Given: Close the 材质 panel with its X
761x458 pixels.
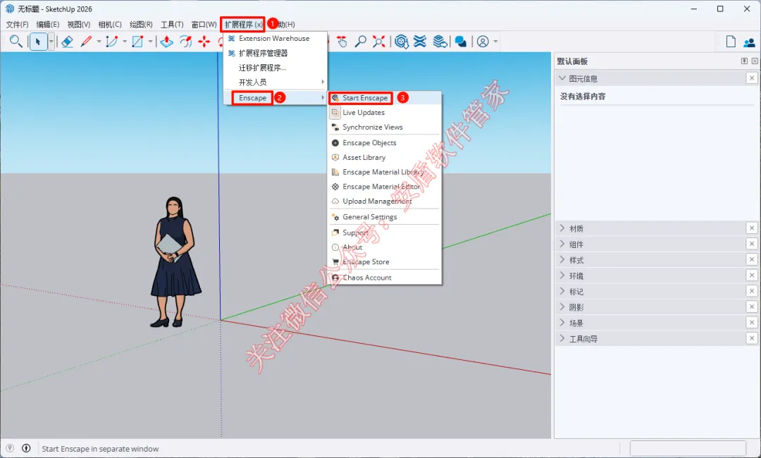Looking at the screenshot, I should tap(752, 228).
